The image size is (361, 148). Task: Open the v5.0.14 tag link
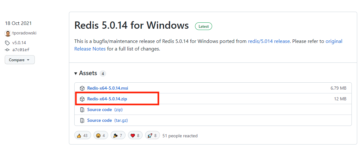[19, 43]
